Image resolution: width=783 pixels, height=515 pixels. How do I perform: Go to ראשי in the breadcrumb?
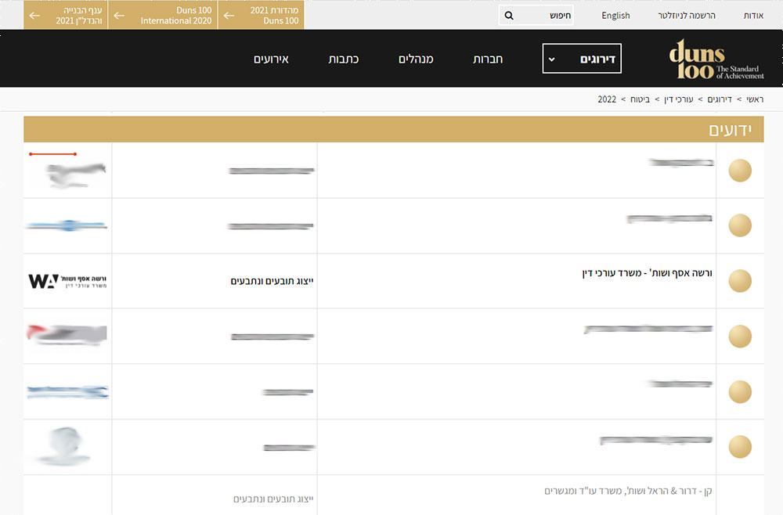(755, 99)
